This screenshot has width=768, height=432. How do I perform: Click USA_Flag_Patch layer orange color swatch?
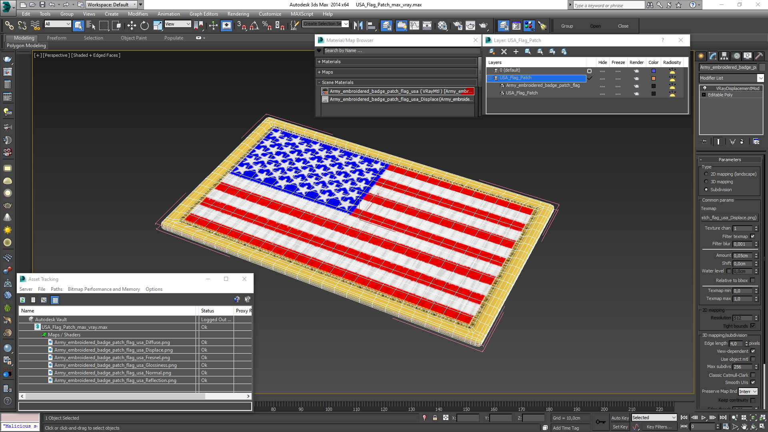click(x=654, y=78)
